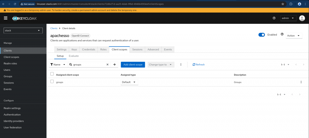Switch to the Sessions tab
This screenshot has width=309, height=138.
[137, 49]
